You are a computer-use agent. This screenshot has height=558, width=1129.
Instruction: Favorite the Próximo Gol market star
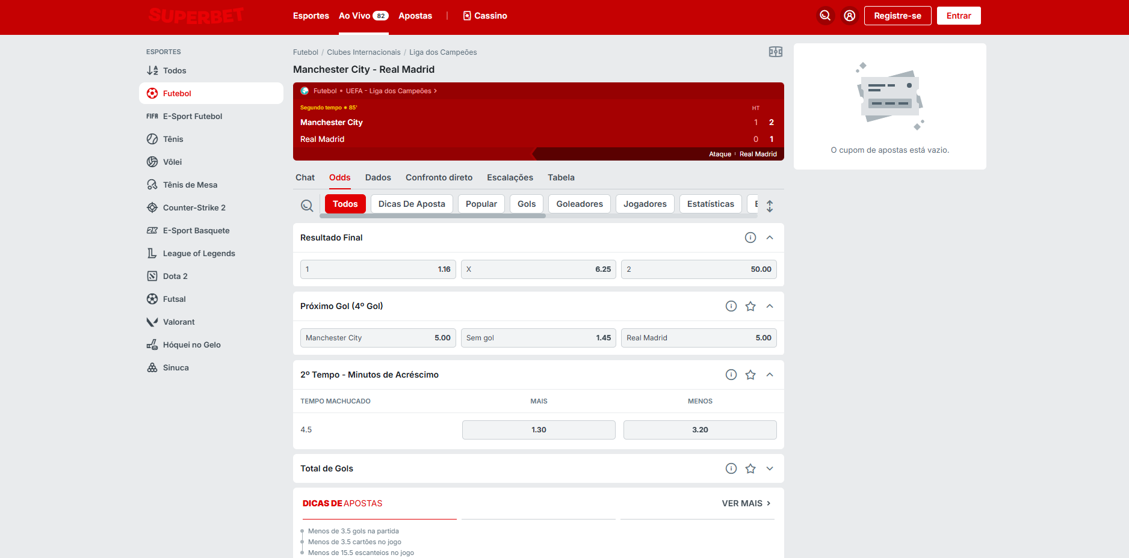point(750,306)
